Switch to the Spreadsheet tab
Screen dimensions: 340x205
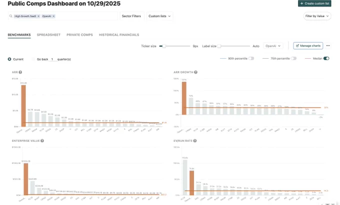tap(48, 35)
